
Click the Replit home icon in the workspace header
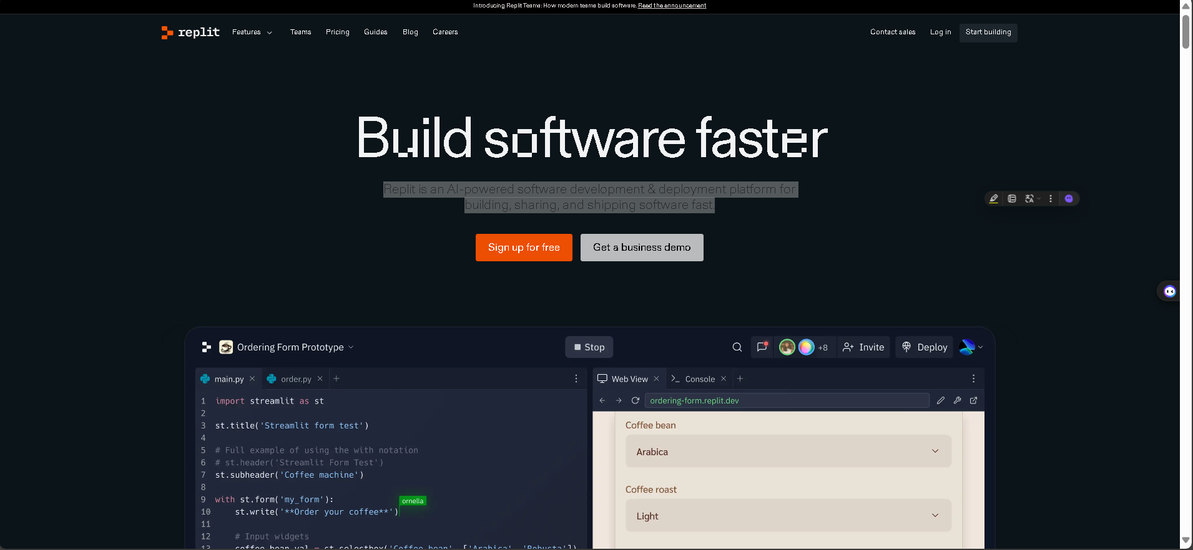(x=207, y=347)
